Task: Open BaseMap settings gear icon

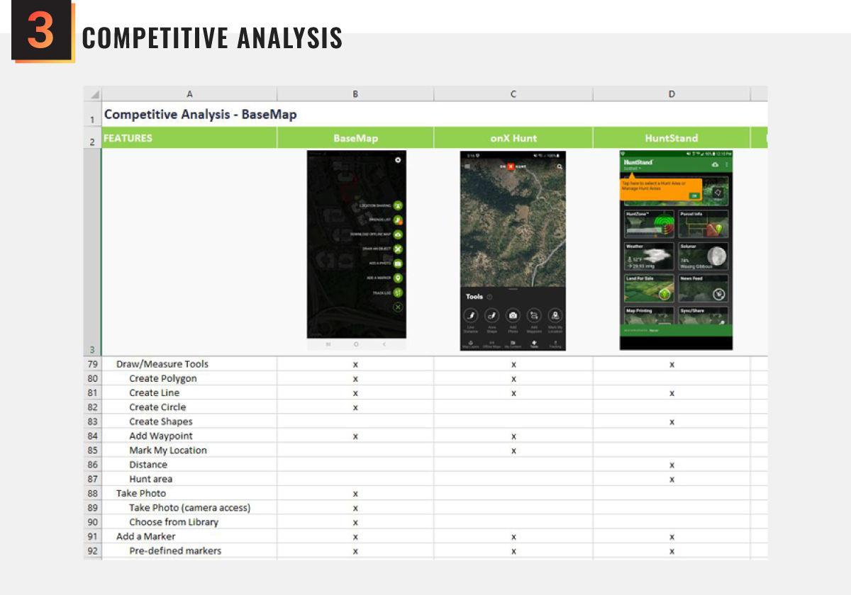Action: [x=398, y=160]
